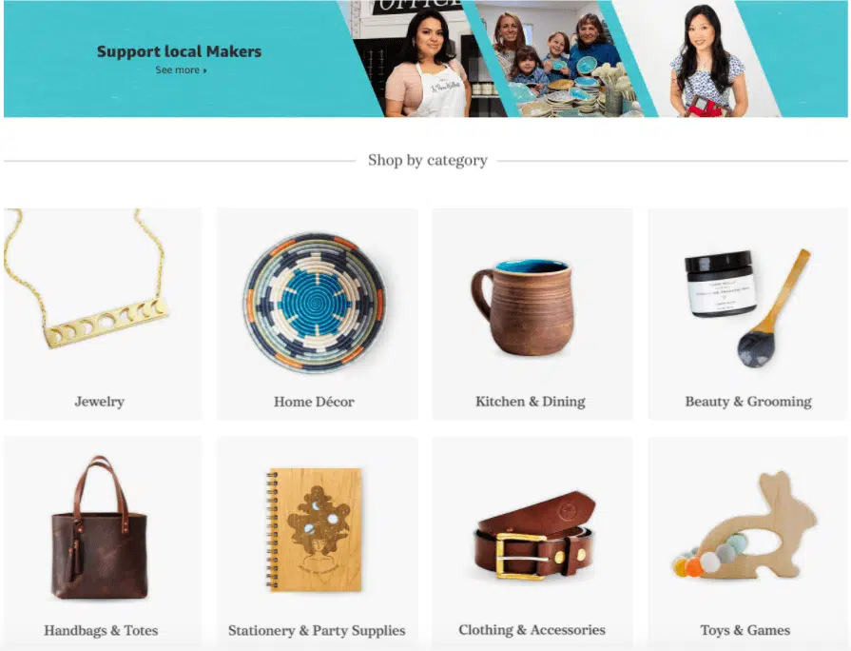Click the Support local Makers banner heading
Screen dimensions: 851x651
179,51
